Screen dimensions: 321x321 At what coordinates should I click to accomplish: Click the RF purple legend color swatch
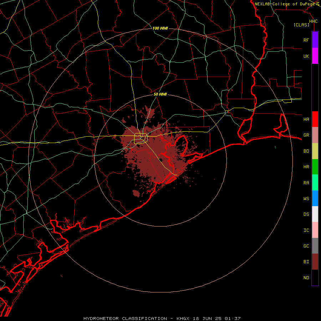point(315,40)
